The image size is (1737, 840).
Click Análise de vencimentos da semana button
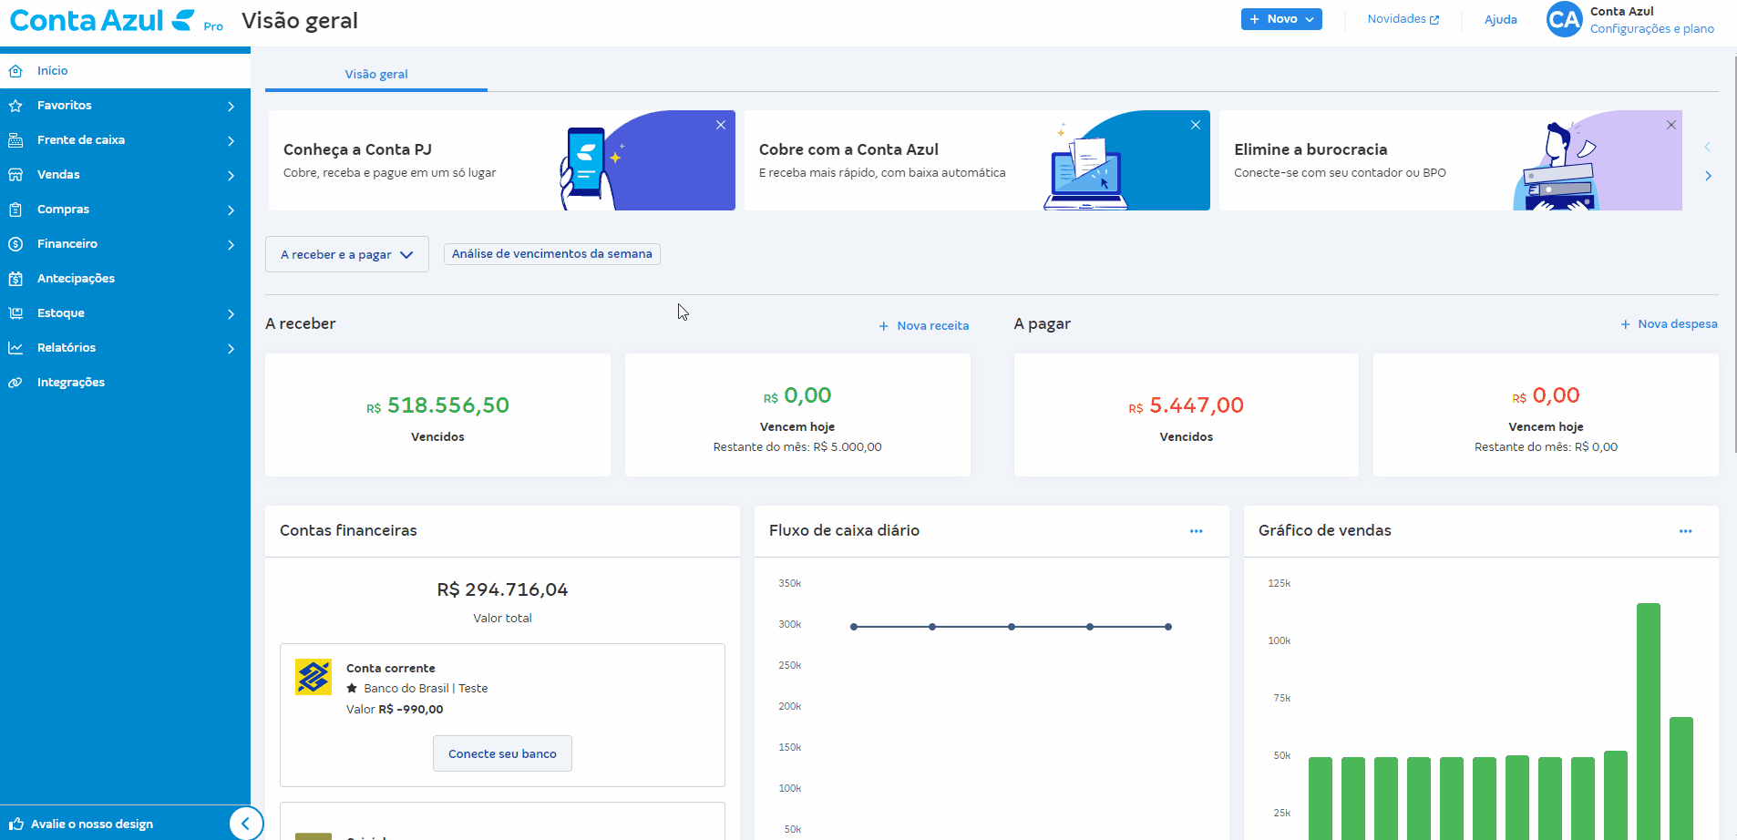552,254
